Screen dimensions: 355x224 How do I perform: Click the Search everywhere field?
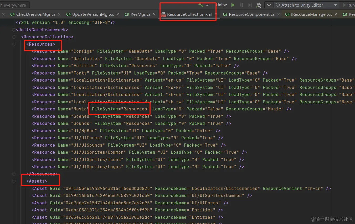point(14,5)
